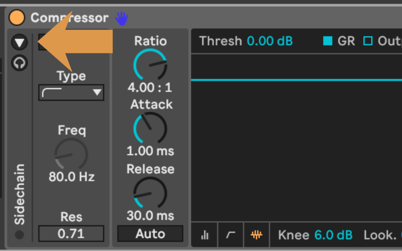The width and height of the screenshot is (402, 251).
Task: Click the Release knob
Action: [150, 193]
